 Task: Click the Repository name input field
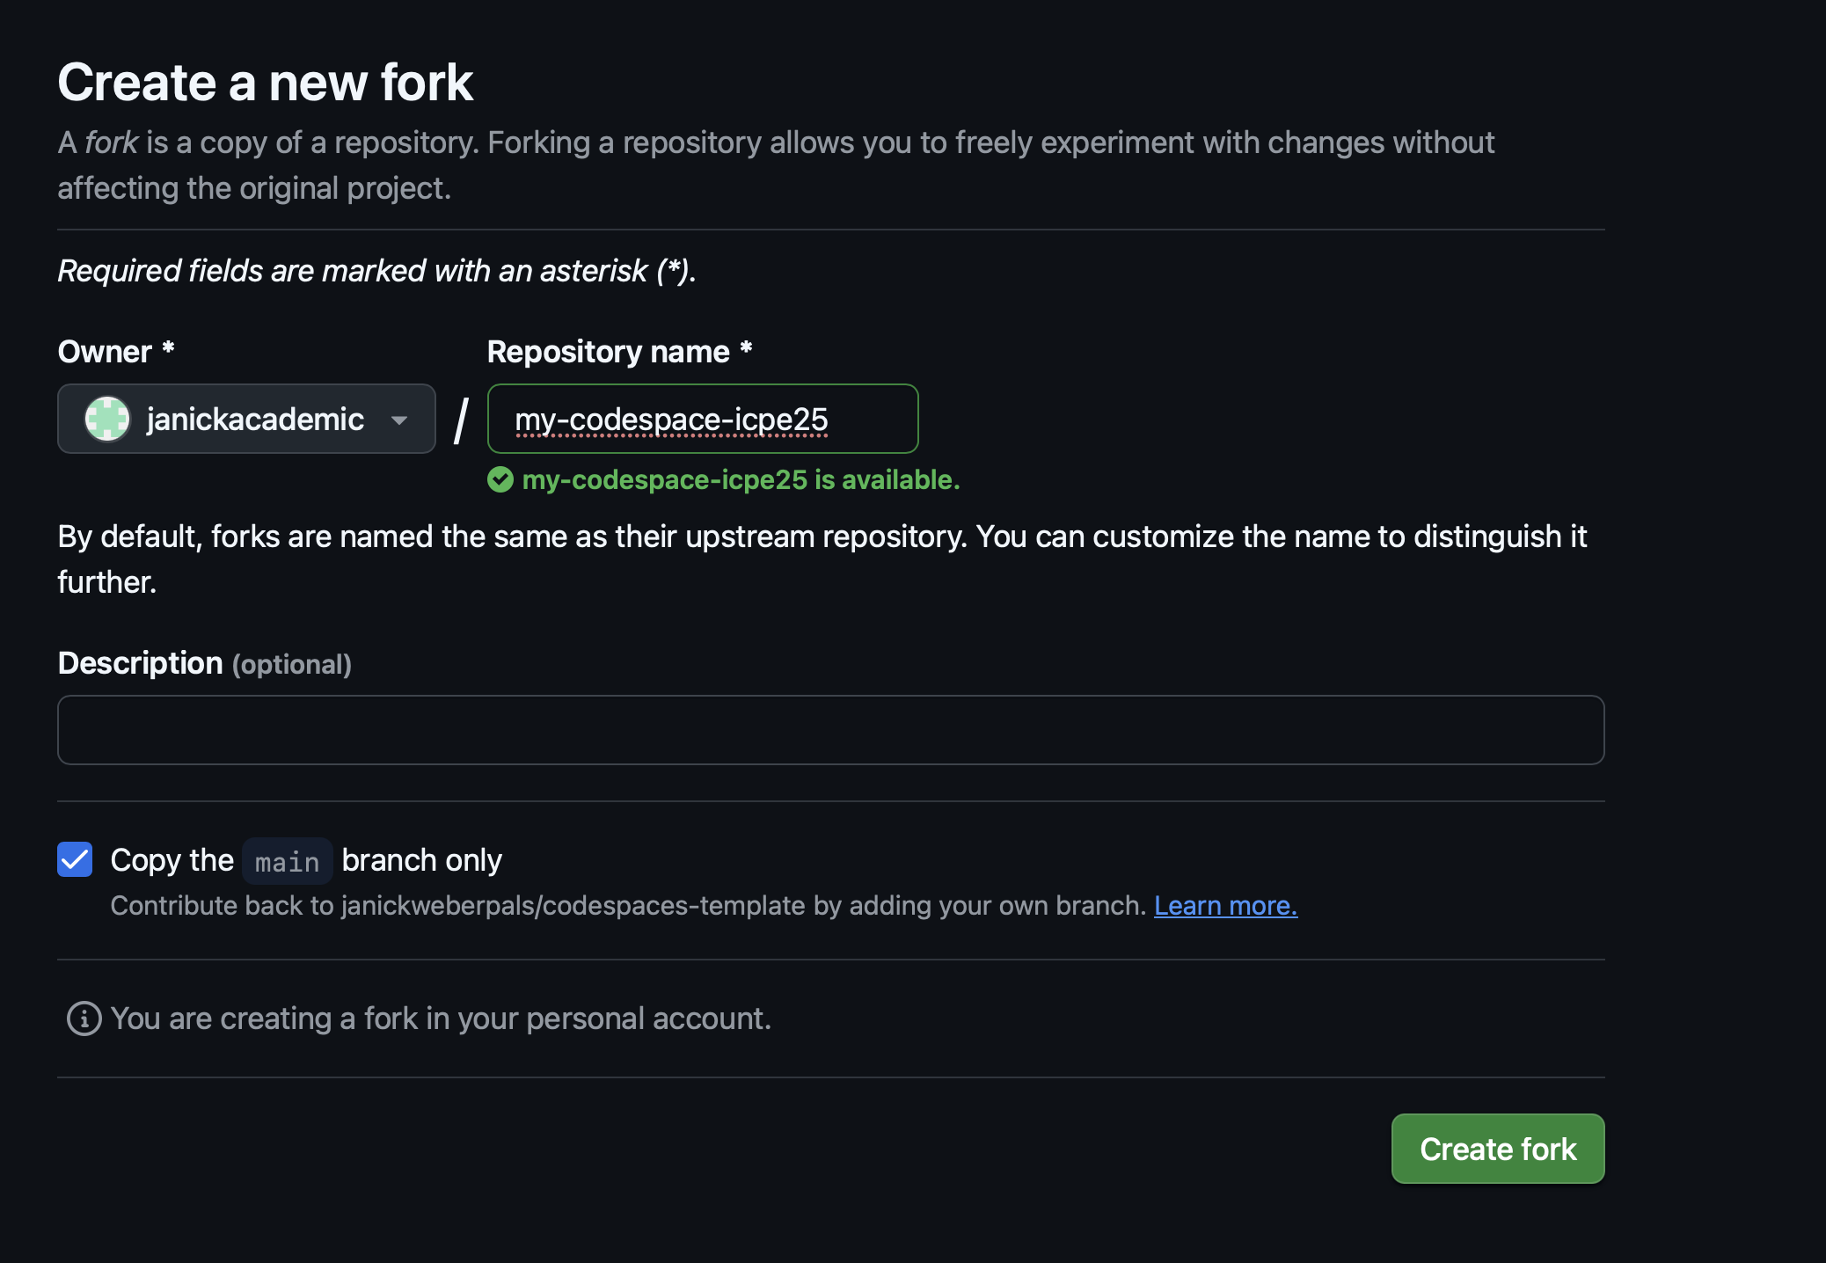(x=703, y=419)
